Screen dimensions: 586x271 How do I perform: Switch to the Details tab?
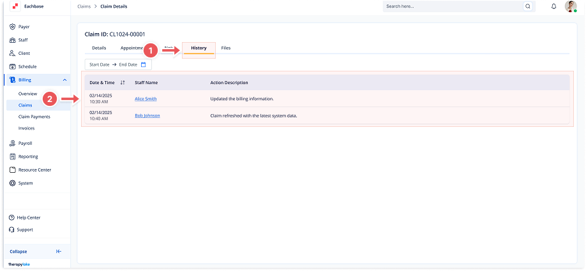tap(99, 48)
